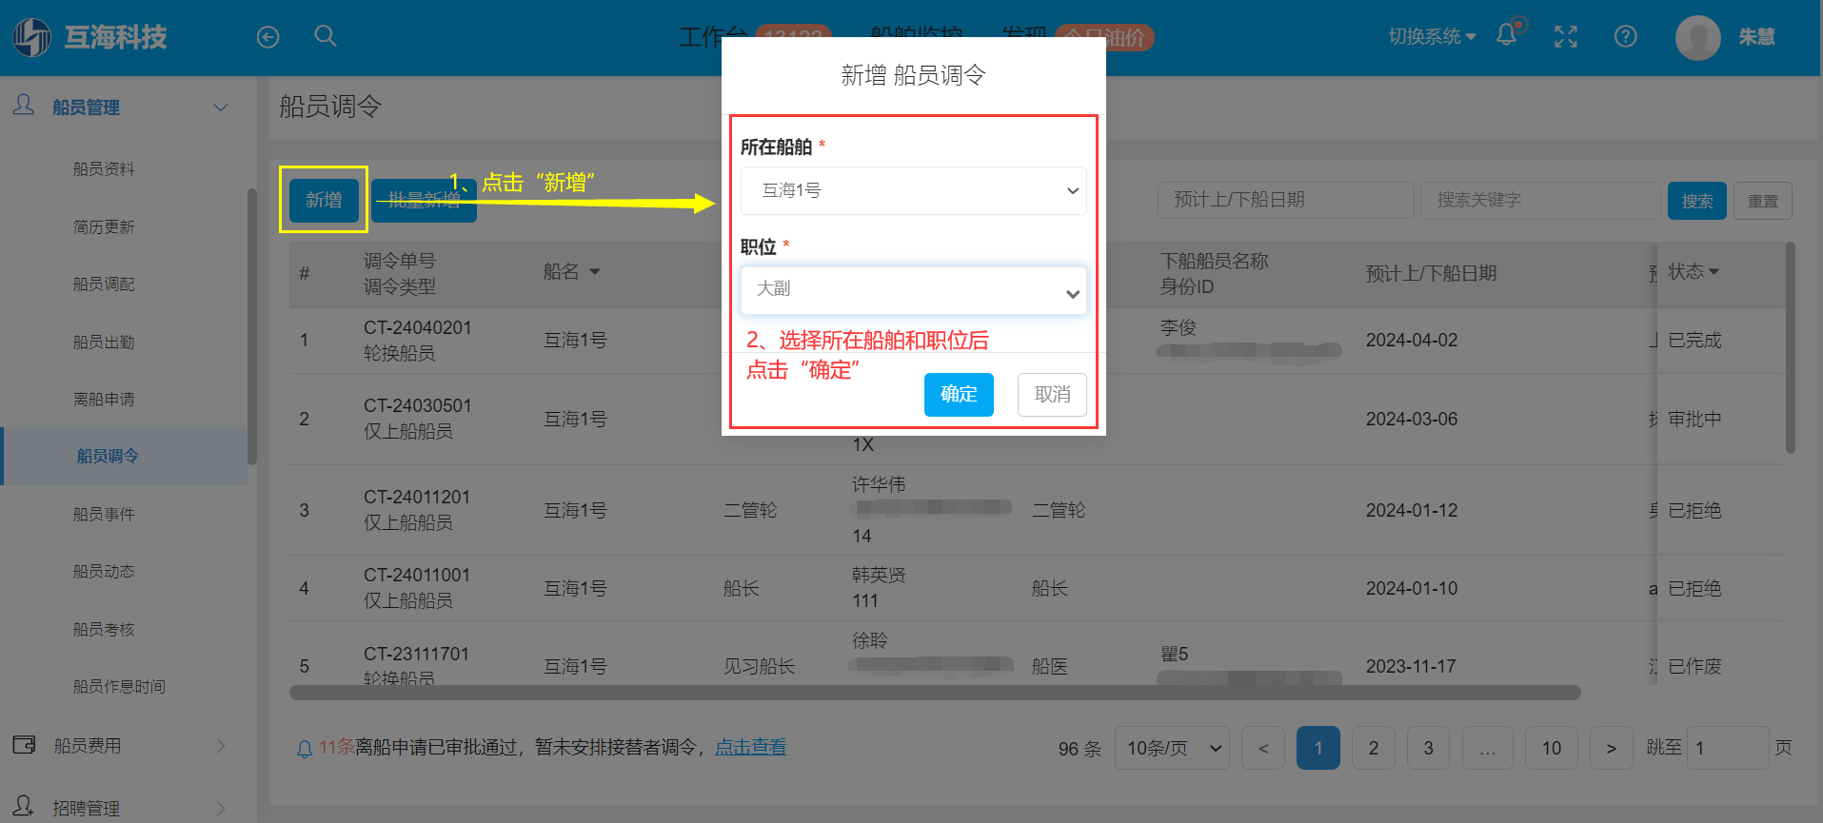Click the 审批中 status in row 2

[1694, 419]
